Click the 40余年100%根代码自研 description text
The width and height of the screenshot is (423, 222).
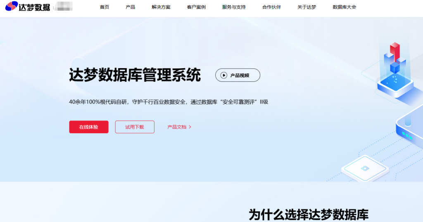point(169,102)
